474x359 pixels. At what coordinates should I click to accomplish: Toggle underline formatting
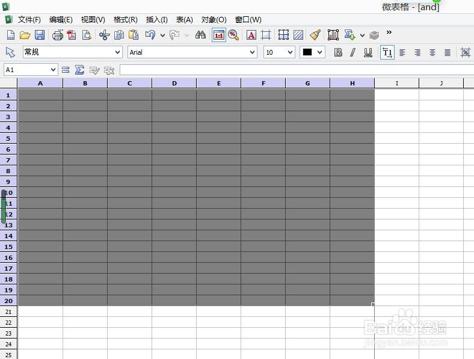point(368,52)
